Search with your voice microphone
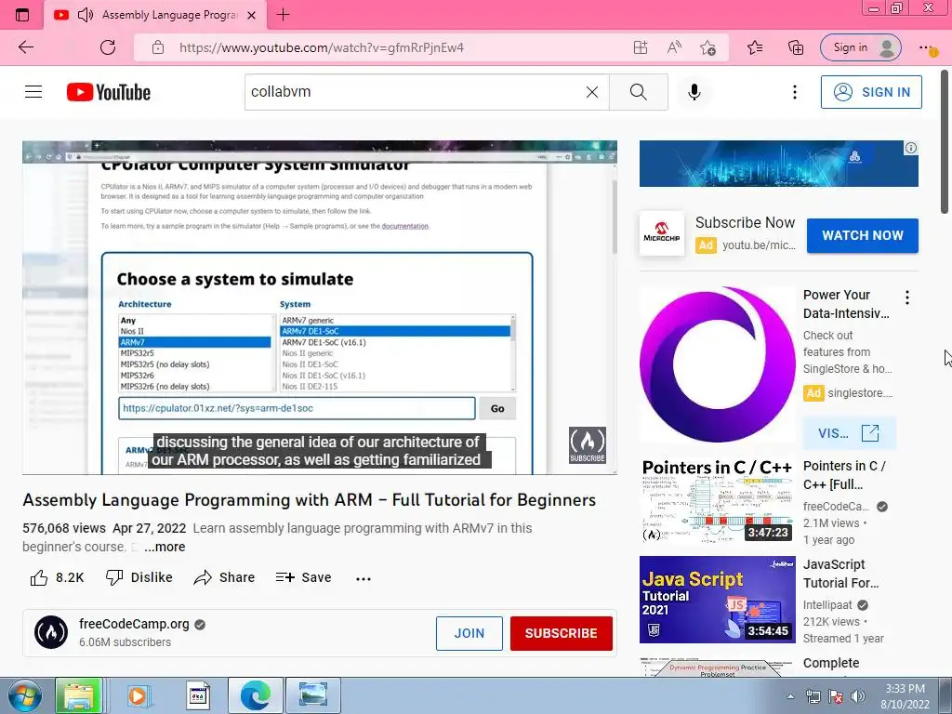Viewport: 952px width, 714px height. [x=694, y=92]
